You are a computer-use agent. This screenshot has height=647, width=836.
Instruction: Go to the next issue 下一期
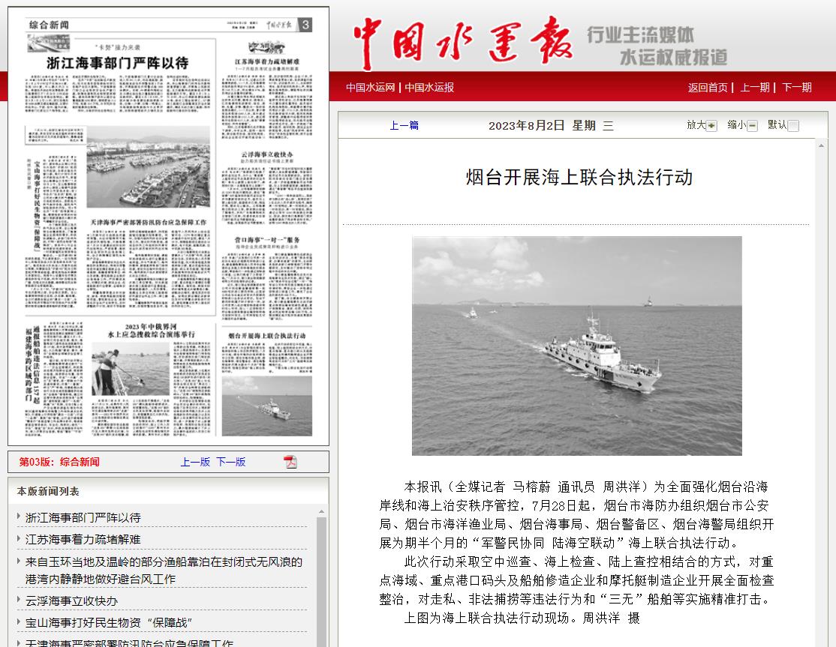796,87
